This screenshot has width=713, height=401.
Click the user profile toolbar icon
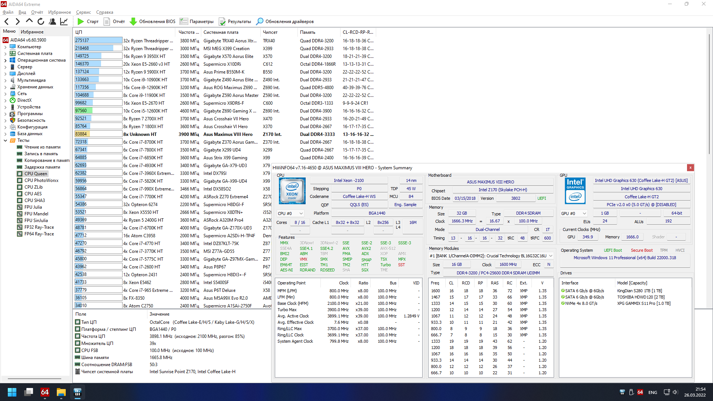point(52,22)
